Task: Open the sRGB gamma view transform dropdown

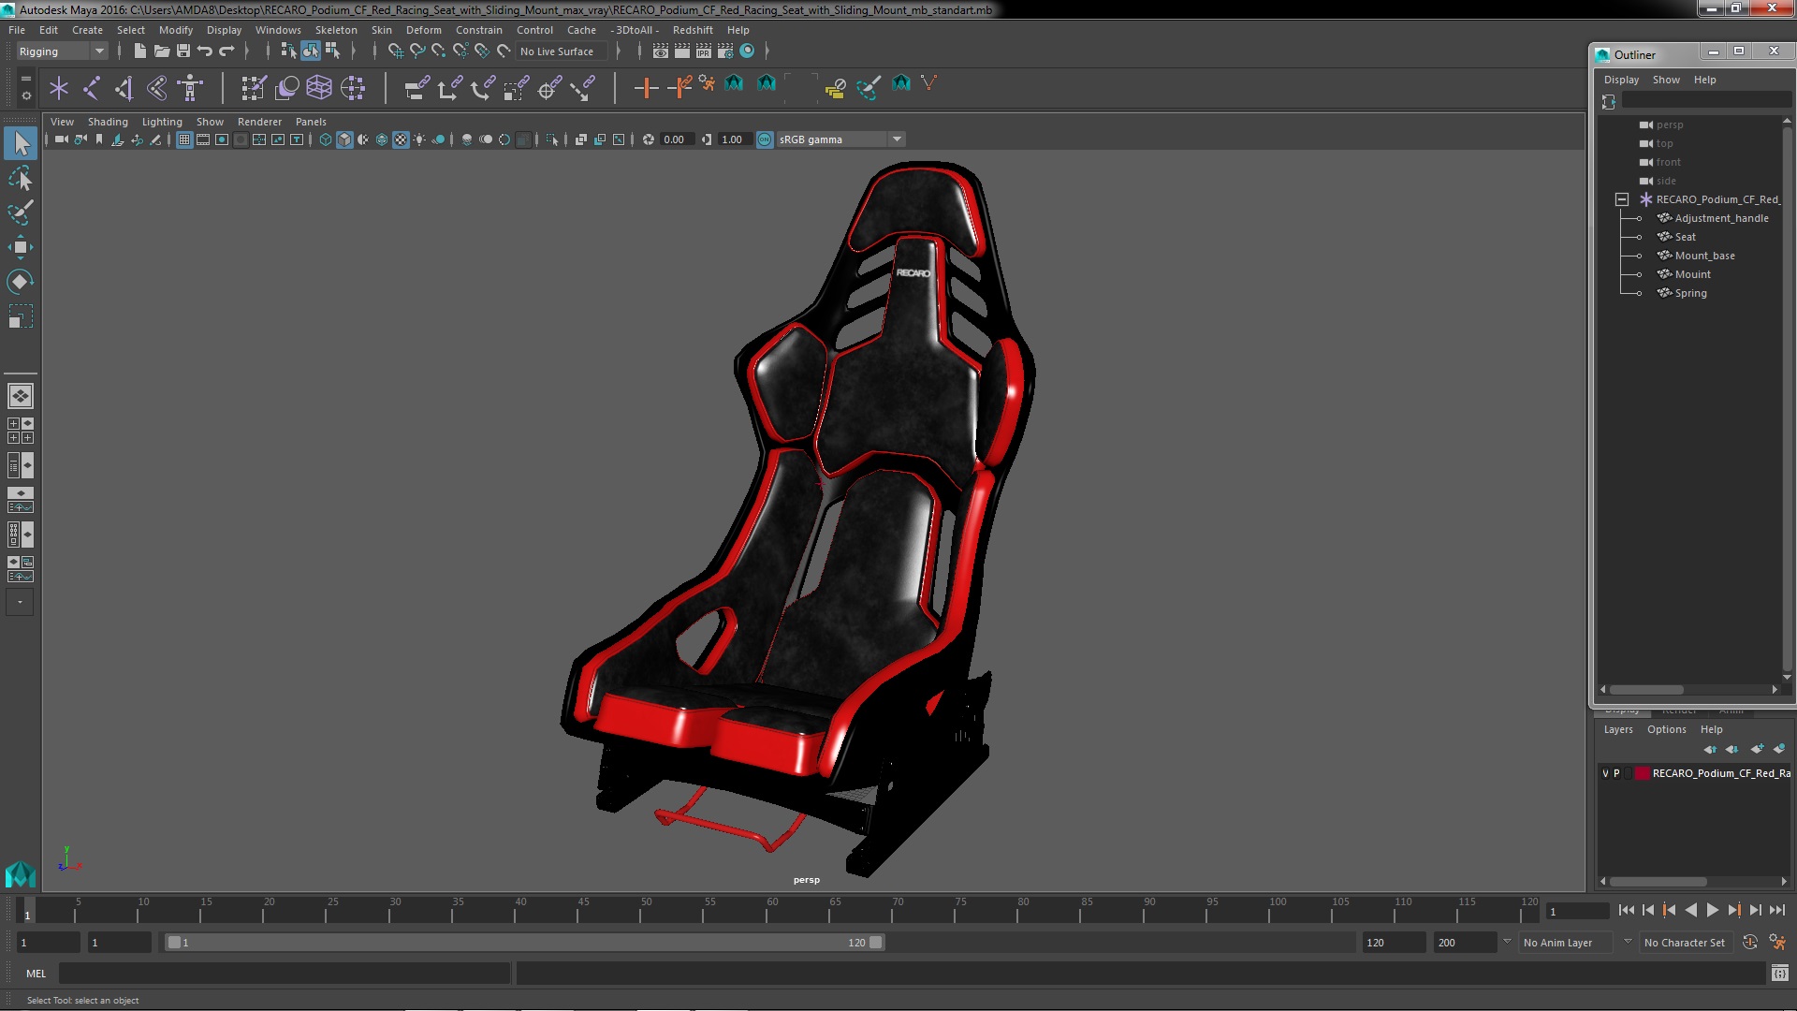Action: pos(840,139)
